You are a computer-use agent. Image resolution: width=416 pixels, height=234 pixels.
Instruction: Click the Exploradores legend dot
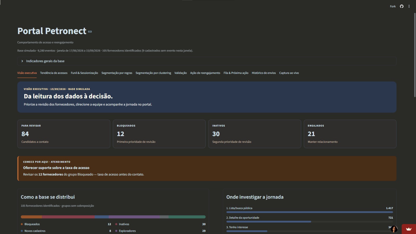116,231
